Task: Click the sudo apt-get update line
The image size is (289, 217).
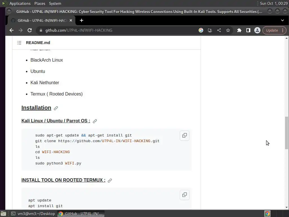Action: [84, 135]
